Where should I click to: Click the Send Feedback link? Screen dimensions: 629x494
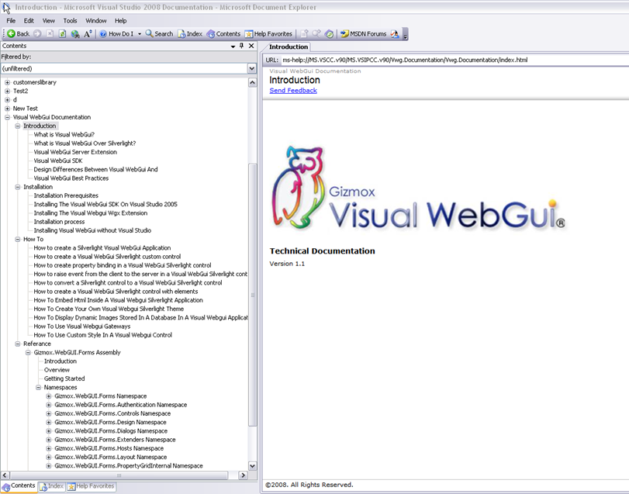click(x=292, y=90)
